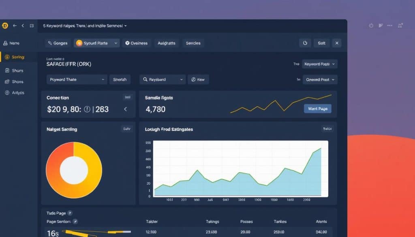This screenshot has width=415, height=237.
Task: Click the Pooses column header
Action: (x=246, y=222)
